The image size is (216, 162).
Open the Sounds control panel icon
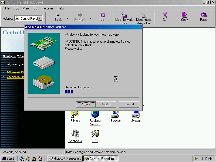coord(116,114)
